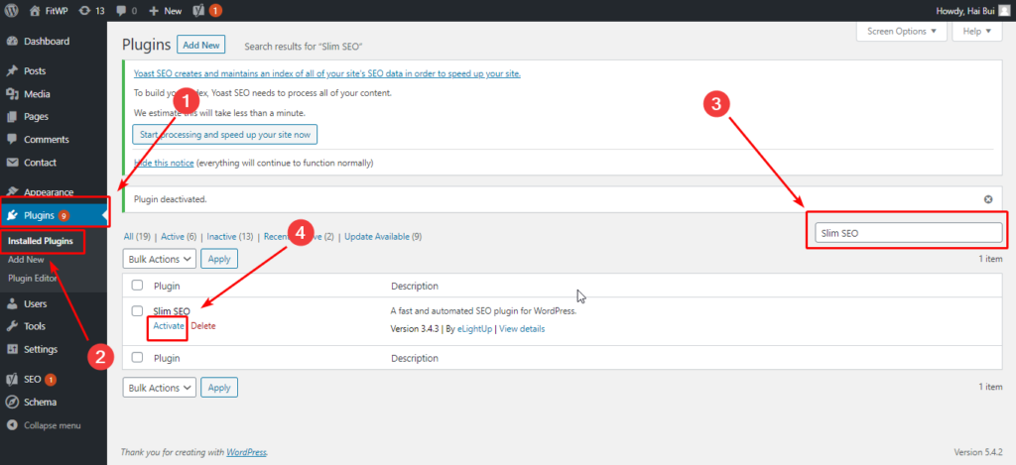Open the Schema sidebar menu

click(x=40, y=403)
